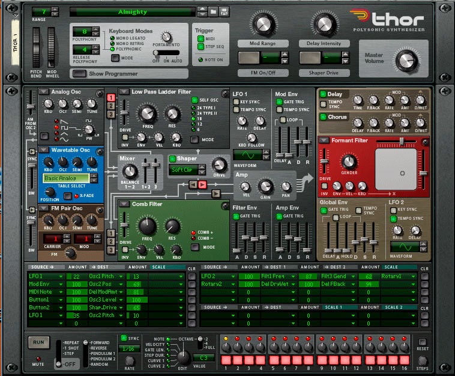The width and height of the screenshot is (455, 376).
Task: Open the LFO1 source dropdown in first row
Action: (x=61, y=276)
